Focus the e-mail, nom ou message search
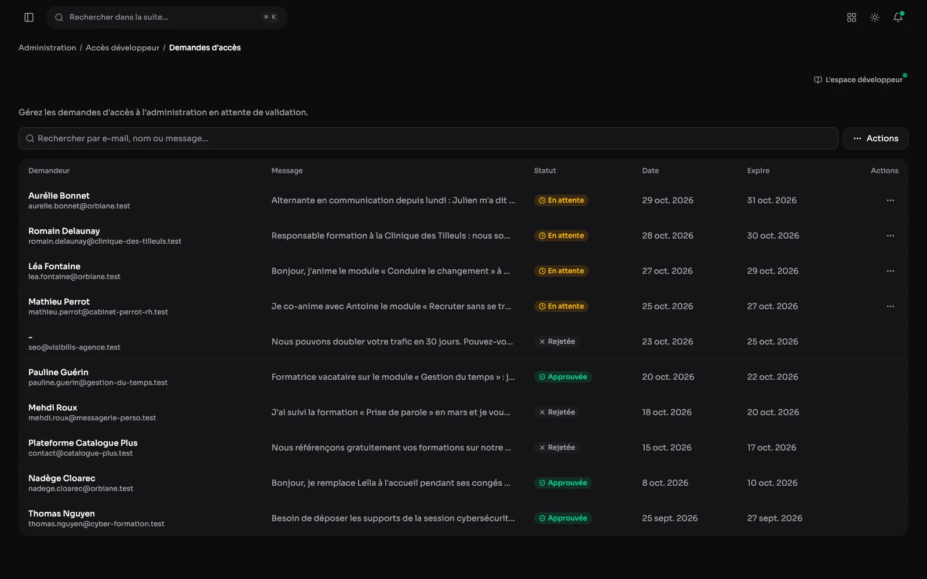 [x=428, y=138]
